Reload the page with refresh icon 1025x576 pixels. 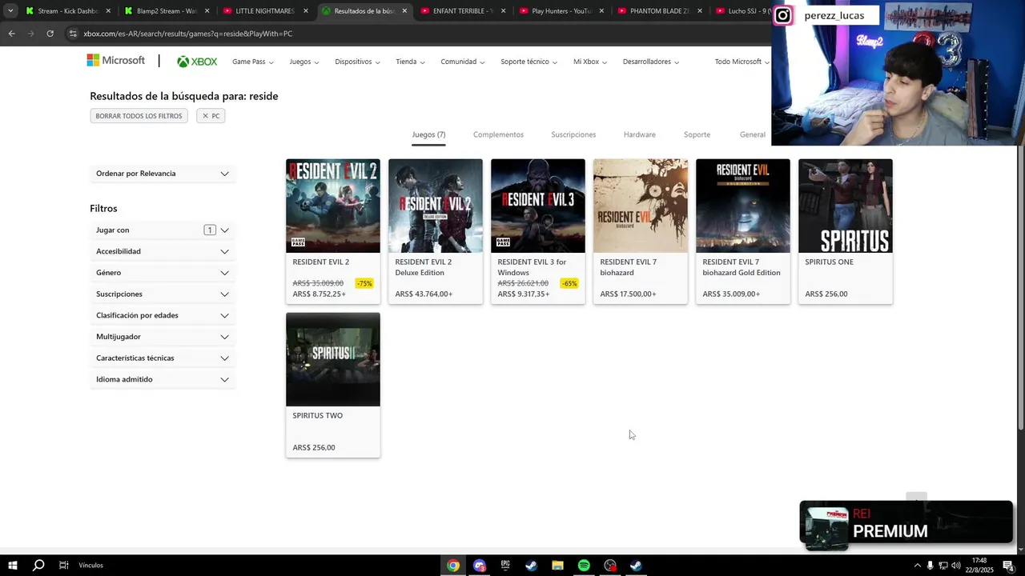pyautogui.click(x=50, y=34)
